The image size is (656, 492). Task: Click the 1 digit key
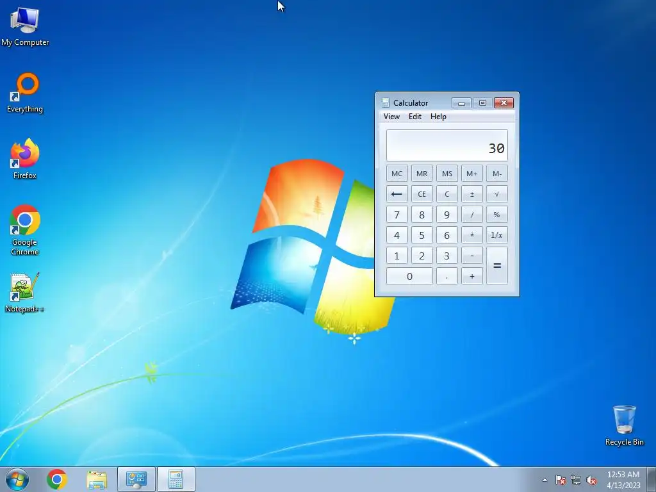pos(397,256)
